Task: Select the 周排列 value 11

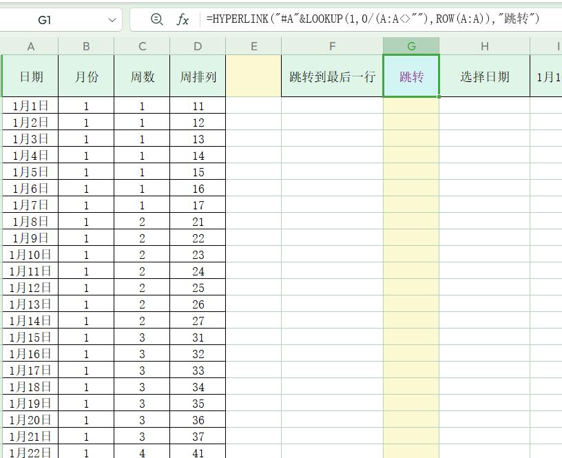Action: (x=198, y=106)
